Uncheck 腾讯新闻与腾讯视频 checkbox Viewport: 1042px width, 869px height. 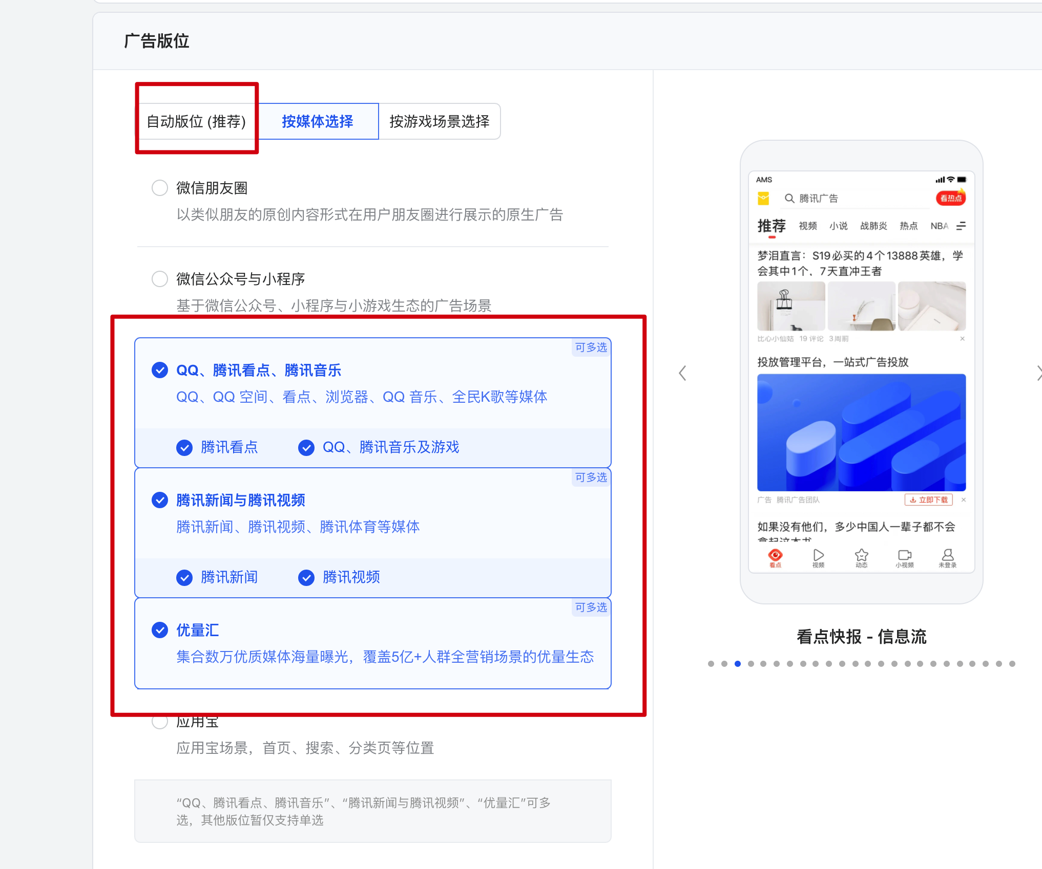click(160, 500)
